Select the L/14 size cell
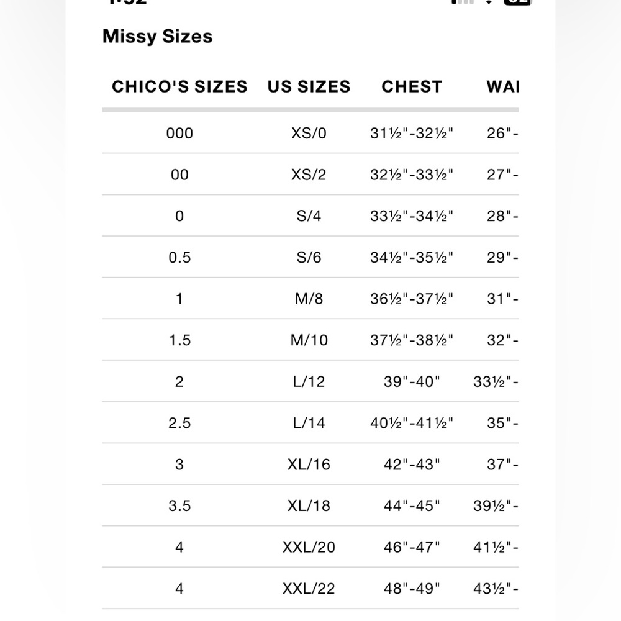Image resolution: width=621 pixels, height=621 pixels. click(309, 423)
